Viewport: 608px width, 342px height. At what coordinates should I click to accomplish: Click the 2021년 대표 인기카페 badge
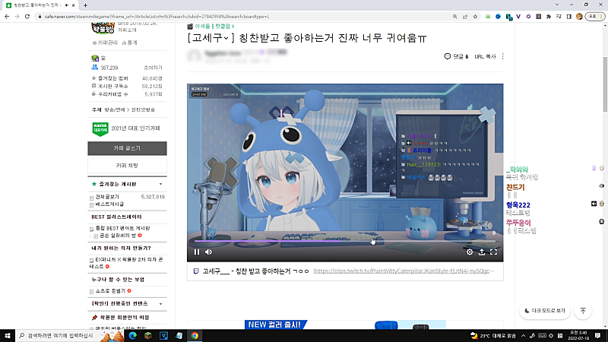point(126,128)
